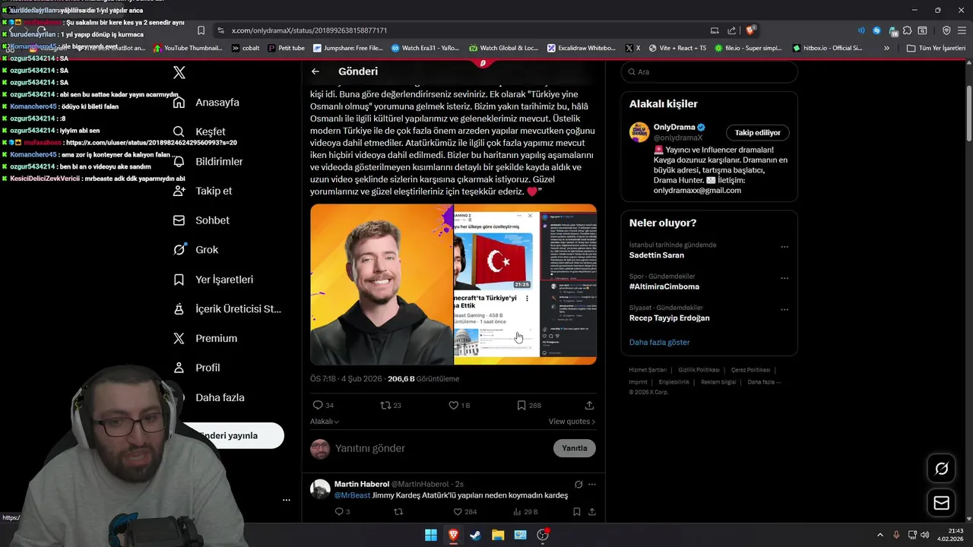
Task: Click the Yanıtla button
Action: pos(574,448)
